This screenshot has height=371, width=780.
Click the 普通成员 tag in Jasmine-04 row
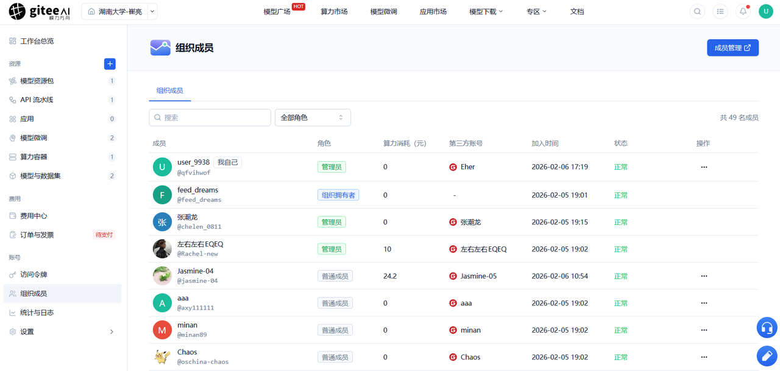tap(335, 276)
